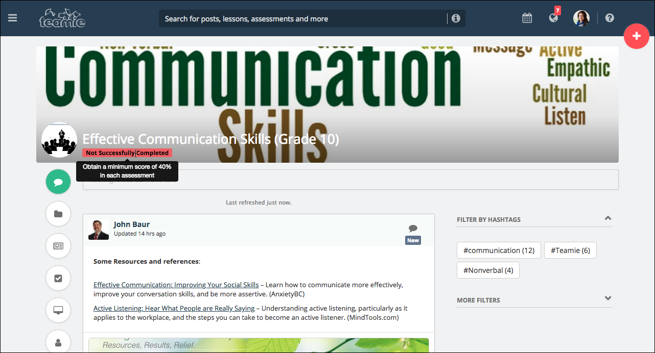Open Effective Communication: Improving Your Social Skills link
Image resolution: width=655 pixels, height=353 pixels.
pos(176,285)
